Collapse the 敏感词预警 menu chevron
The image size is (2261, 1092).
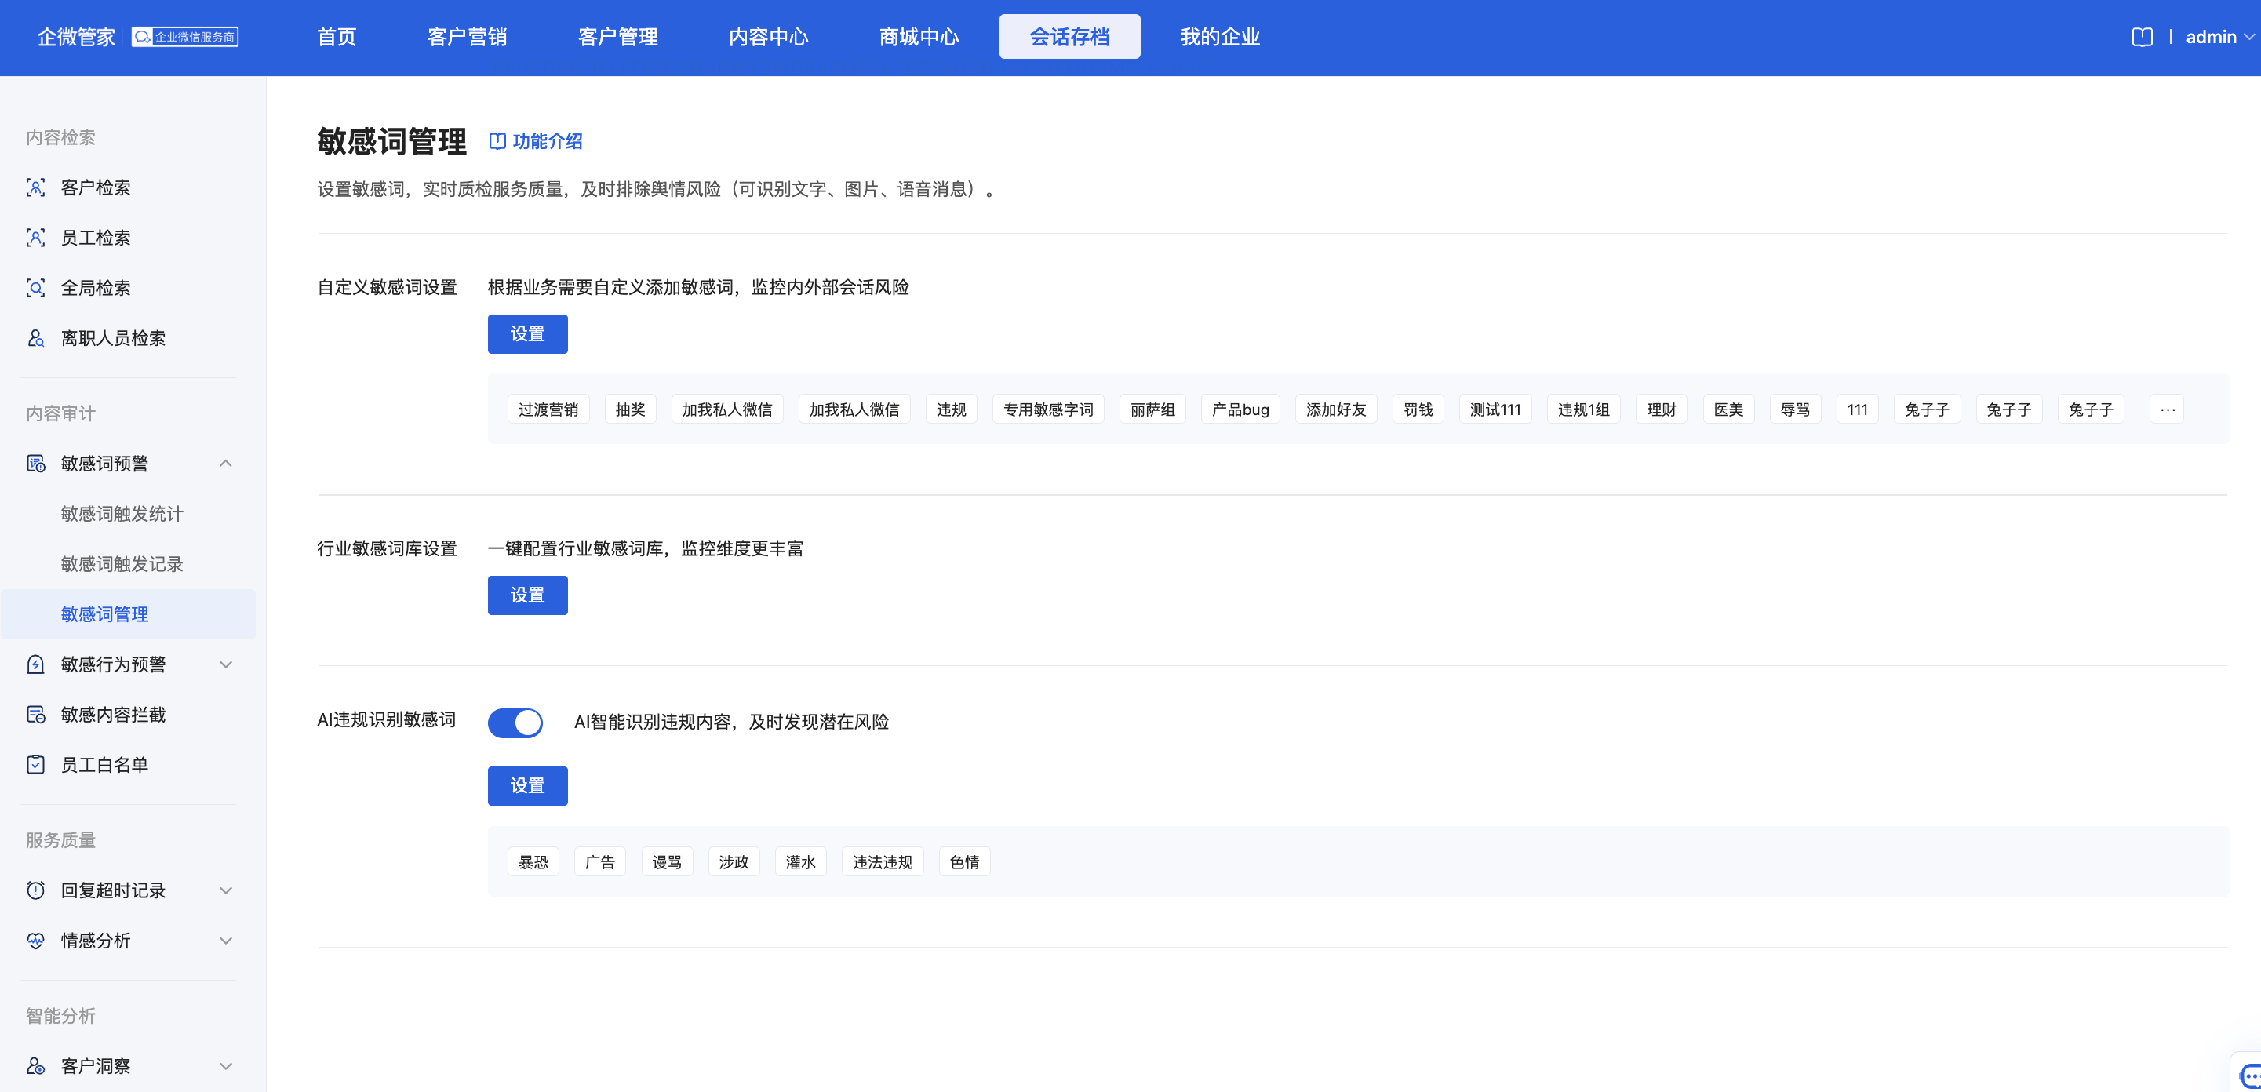click(226, 464)
